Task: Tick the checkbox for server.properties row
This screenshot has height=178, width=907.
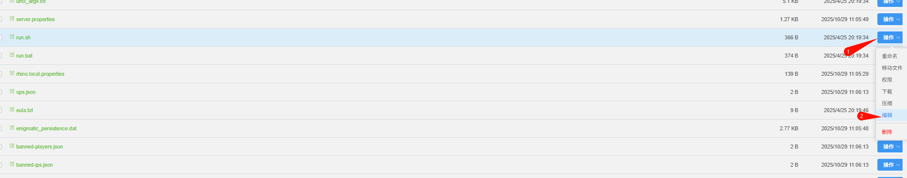Action: click(0, 19)
